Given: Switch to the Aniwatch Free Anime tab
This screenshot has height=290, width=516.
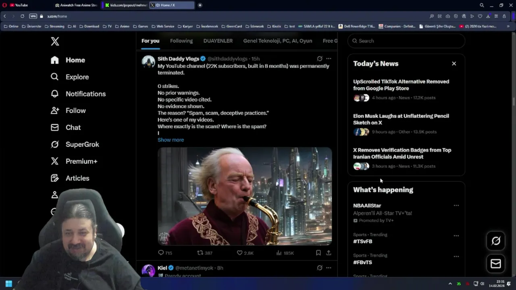Looking at the screenshot, I should coord(76,5).
